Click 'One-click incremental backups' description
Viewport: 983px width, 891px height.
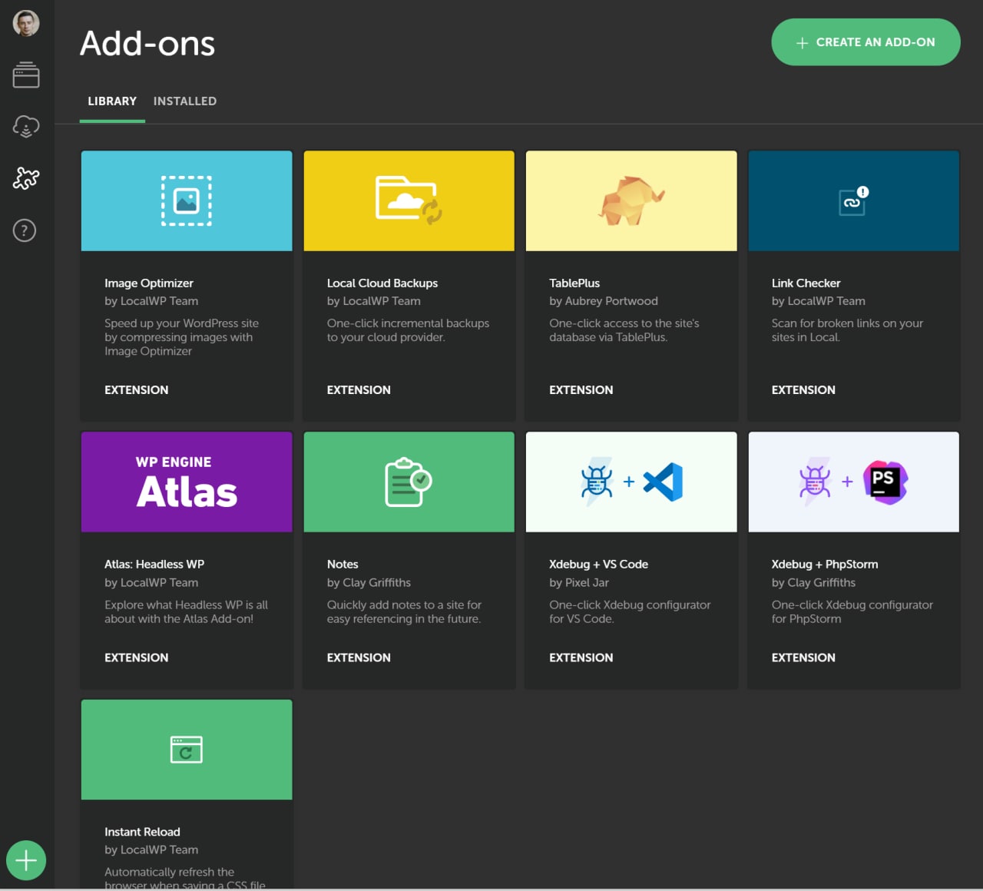pos(408,330)
